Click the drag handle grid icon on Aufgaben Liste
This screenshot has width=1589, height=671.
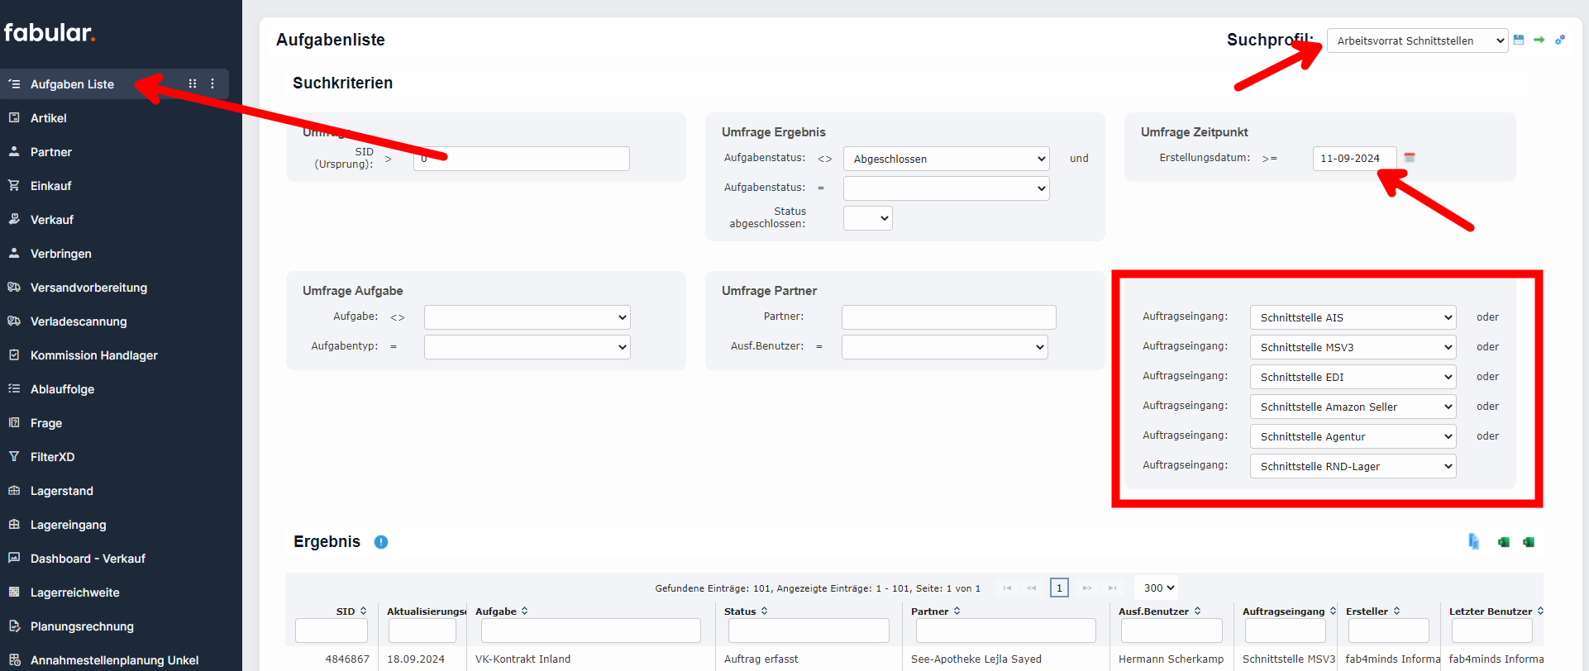(x=193, y=83)
